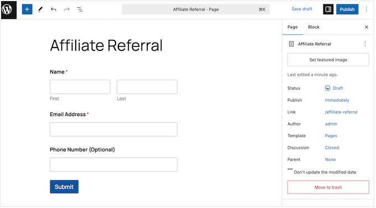This screenshot has width=376, height=208.
Task: Click the First name input field
Action: pos(80,87)
